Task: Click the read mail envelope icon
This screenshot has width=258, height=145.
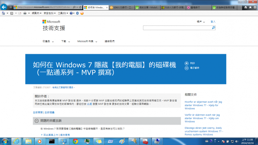Action: tap(20, 13)
